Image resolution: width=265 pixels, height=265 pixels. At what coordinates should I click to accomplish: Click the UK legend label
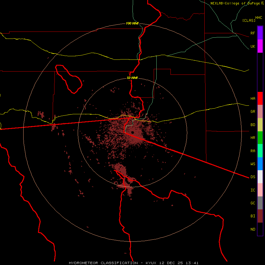click(x=253, y=46)
